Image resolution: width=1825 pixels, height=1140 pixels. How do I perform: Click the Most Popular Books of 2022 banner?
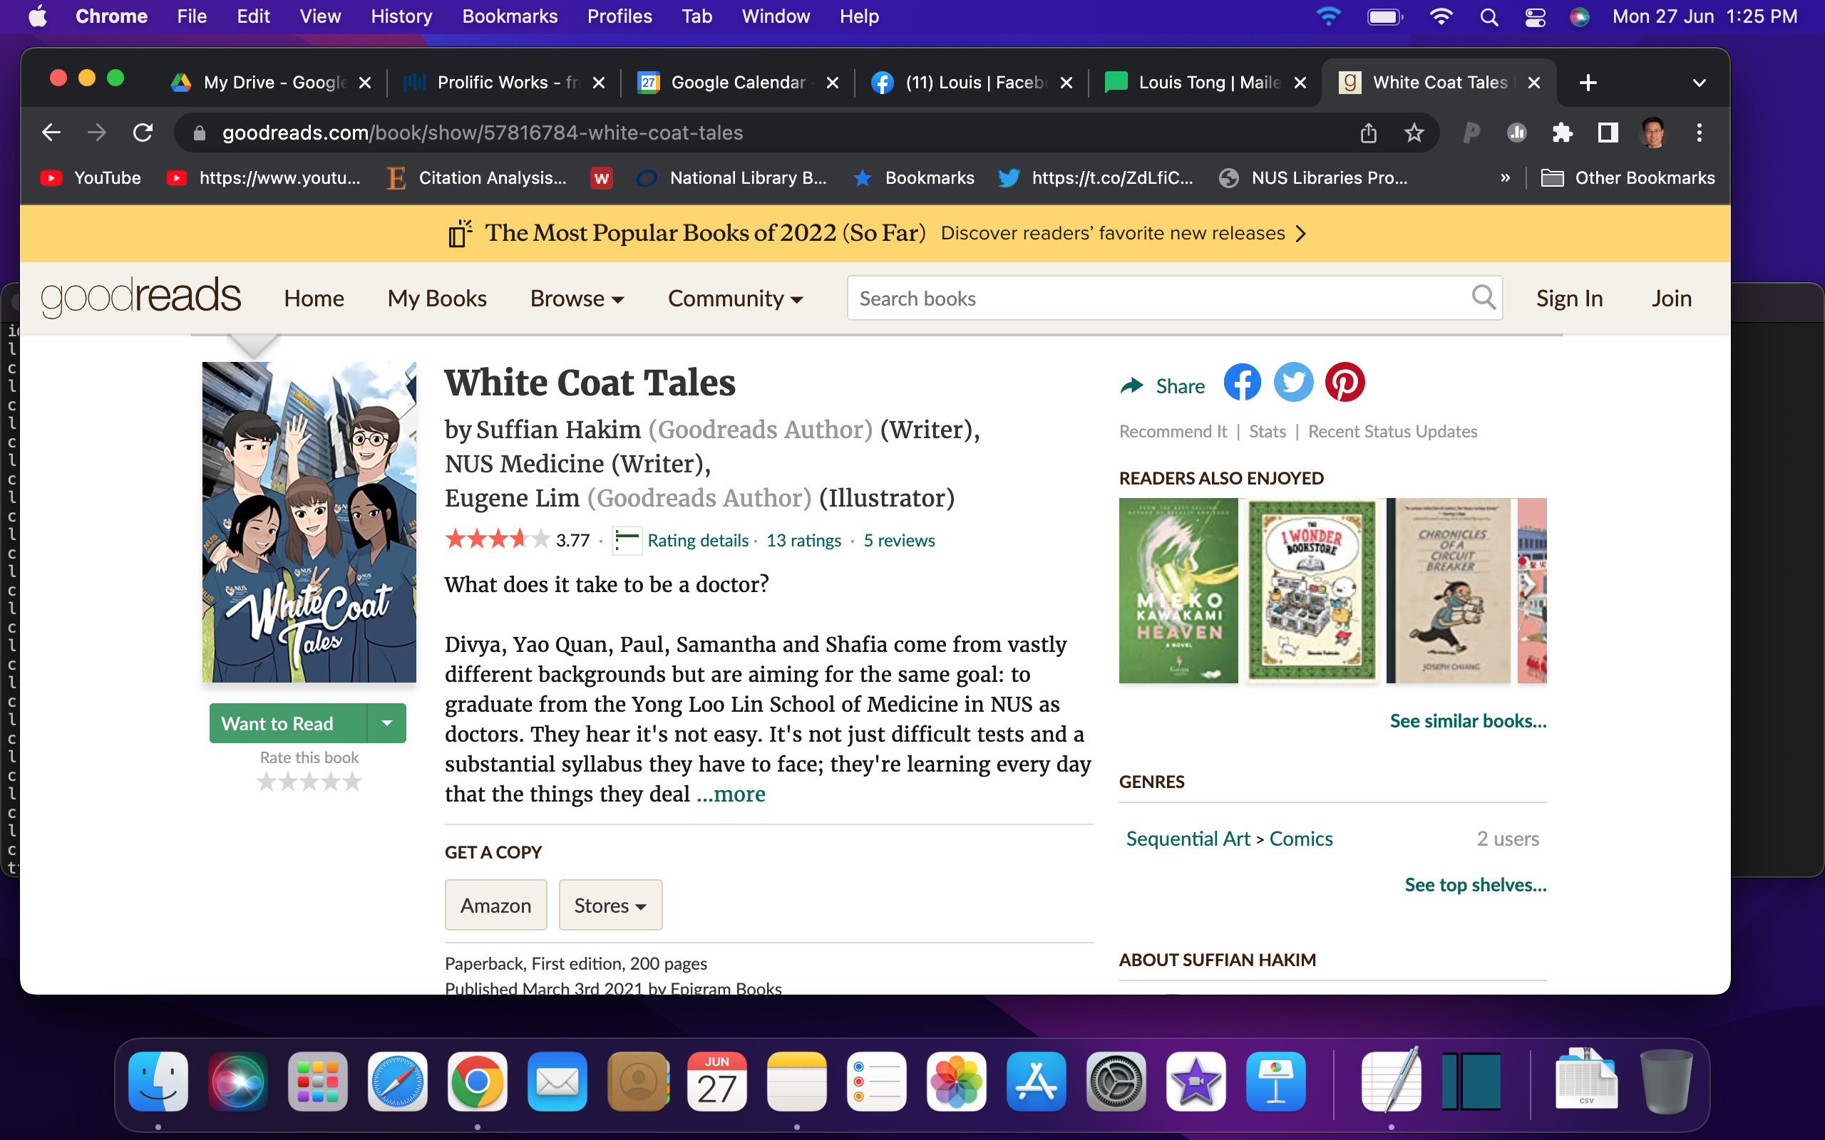pyautogui.click(x=875, y=233)
